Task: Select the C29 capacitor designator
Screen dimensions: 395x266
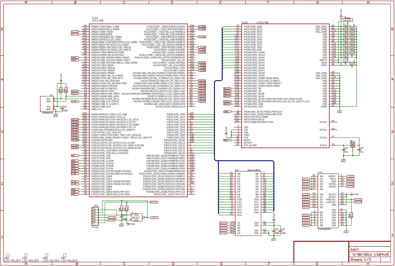Action: click(x=283, y=229)
